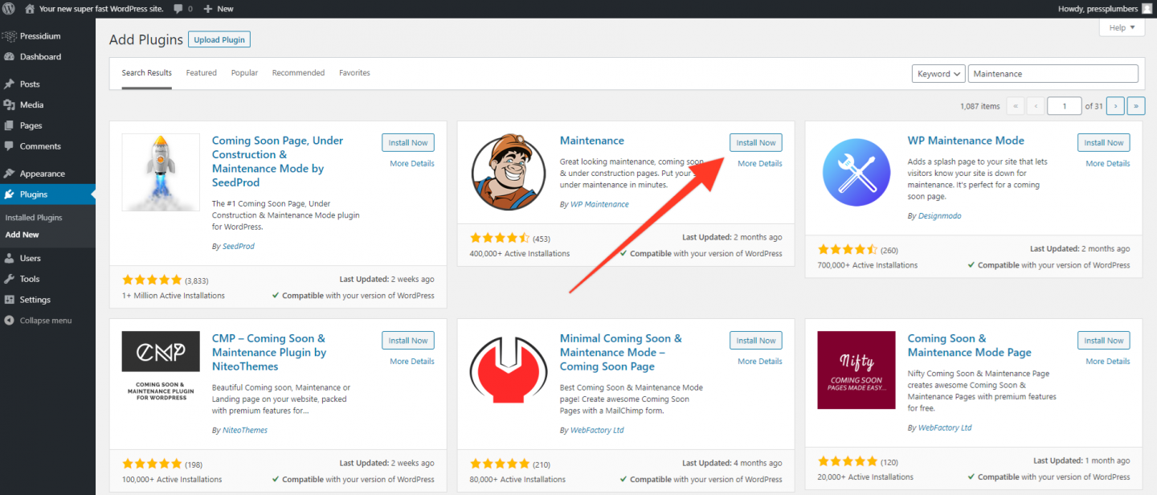Switch to the Recommended tab
This screenshot has height=495, width=1157.
click(x=298, y=73)
